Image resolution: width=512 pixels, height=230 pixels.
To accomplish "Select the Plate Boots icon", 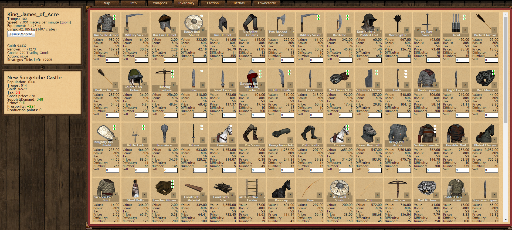I will (x=310, y=133).
